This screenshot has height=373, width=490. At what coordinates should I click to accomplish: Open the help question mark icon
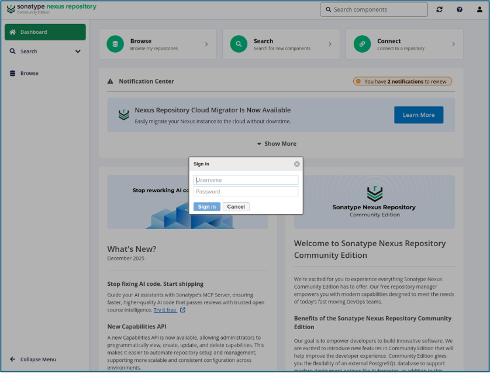tap(460, 10)
